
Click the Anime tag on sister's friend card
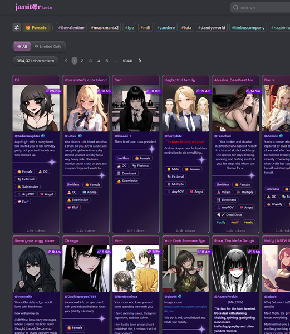pyautogui.click(x=90, y=192)
